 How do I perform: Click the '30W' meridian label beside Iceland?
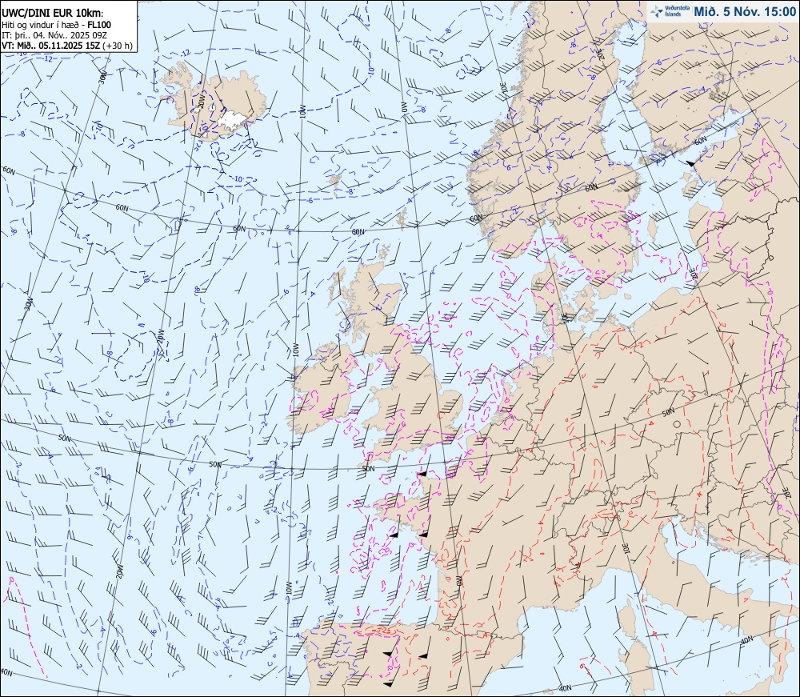[x=102, y=78]
